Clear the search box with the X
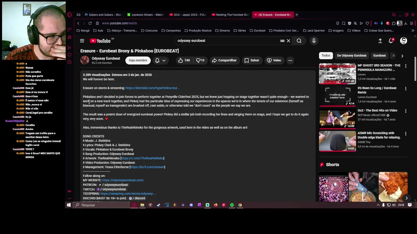Image resolution: width=417 pixels, height=234 pixels. pos(288,41)
